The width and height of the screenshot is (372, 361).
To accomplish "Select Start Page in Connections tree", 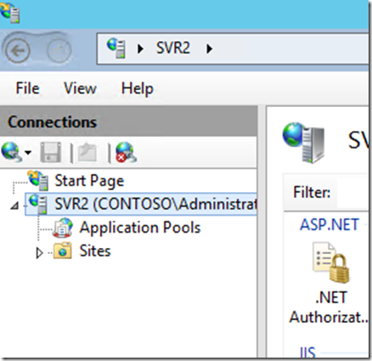I will coord(89,181).
